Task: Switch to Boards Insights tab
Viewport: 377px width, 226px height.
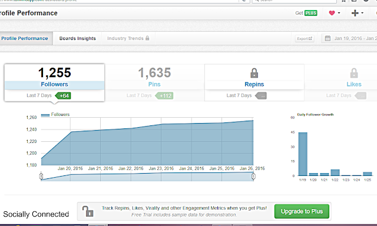Action: pos(77,38)
